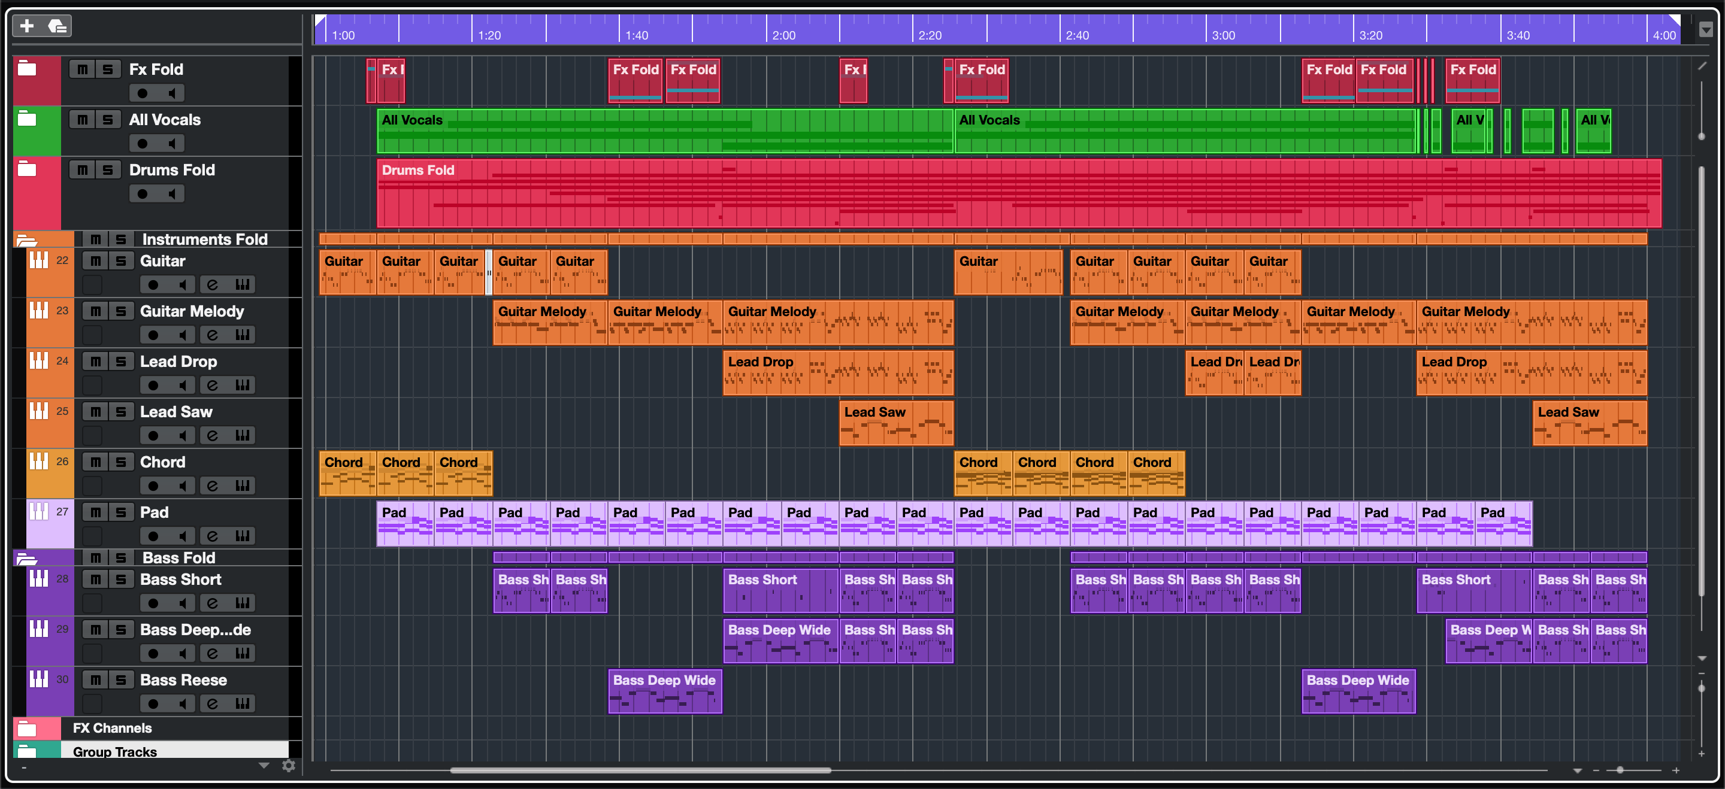Solo the Lead Drop track
The image size is (1725, 789).
point(120,362)
